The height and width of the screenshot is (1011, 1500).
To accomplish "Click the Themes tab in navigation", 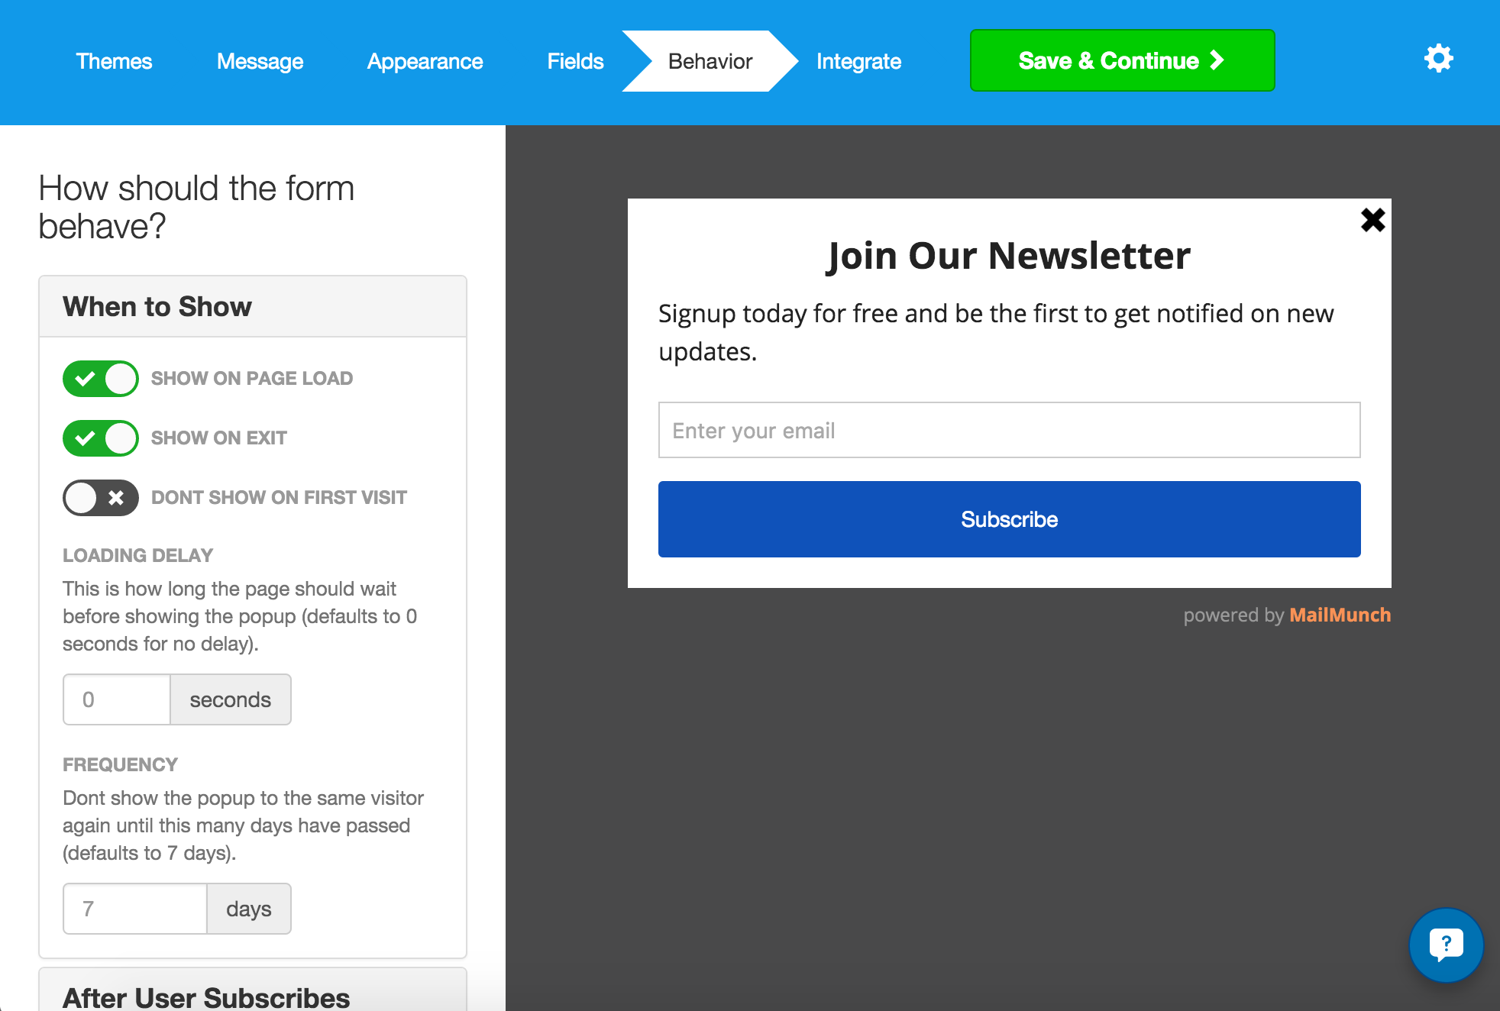I will 114,62.
